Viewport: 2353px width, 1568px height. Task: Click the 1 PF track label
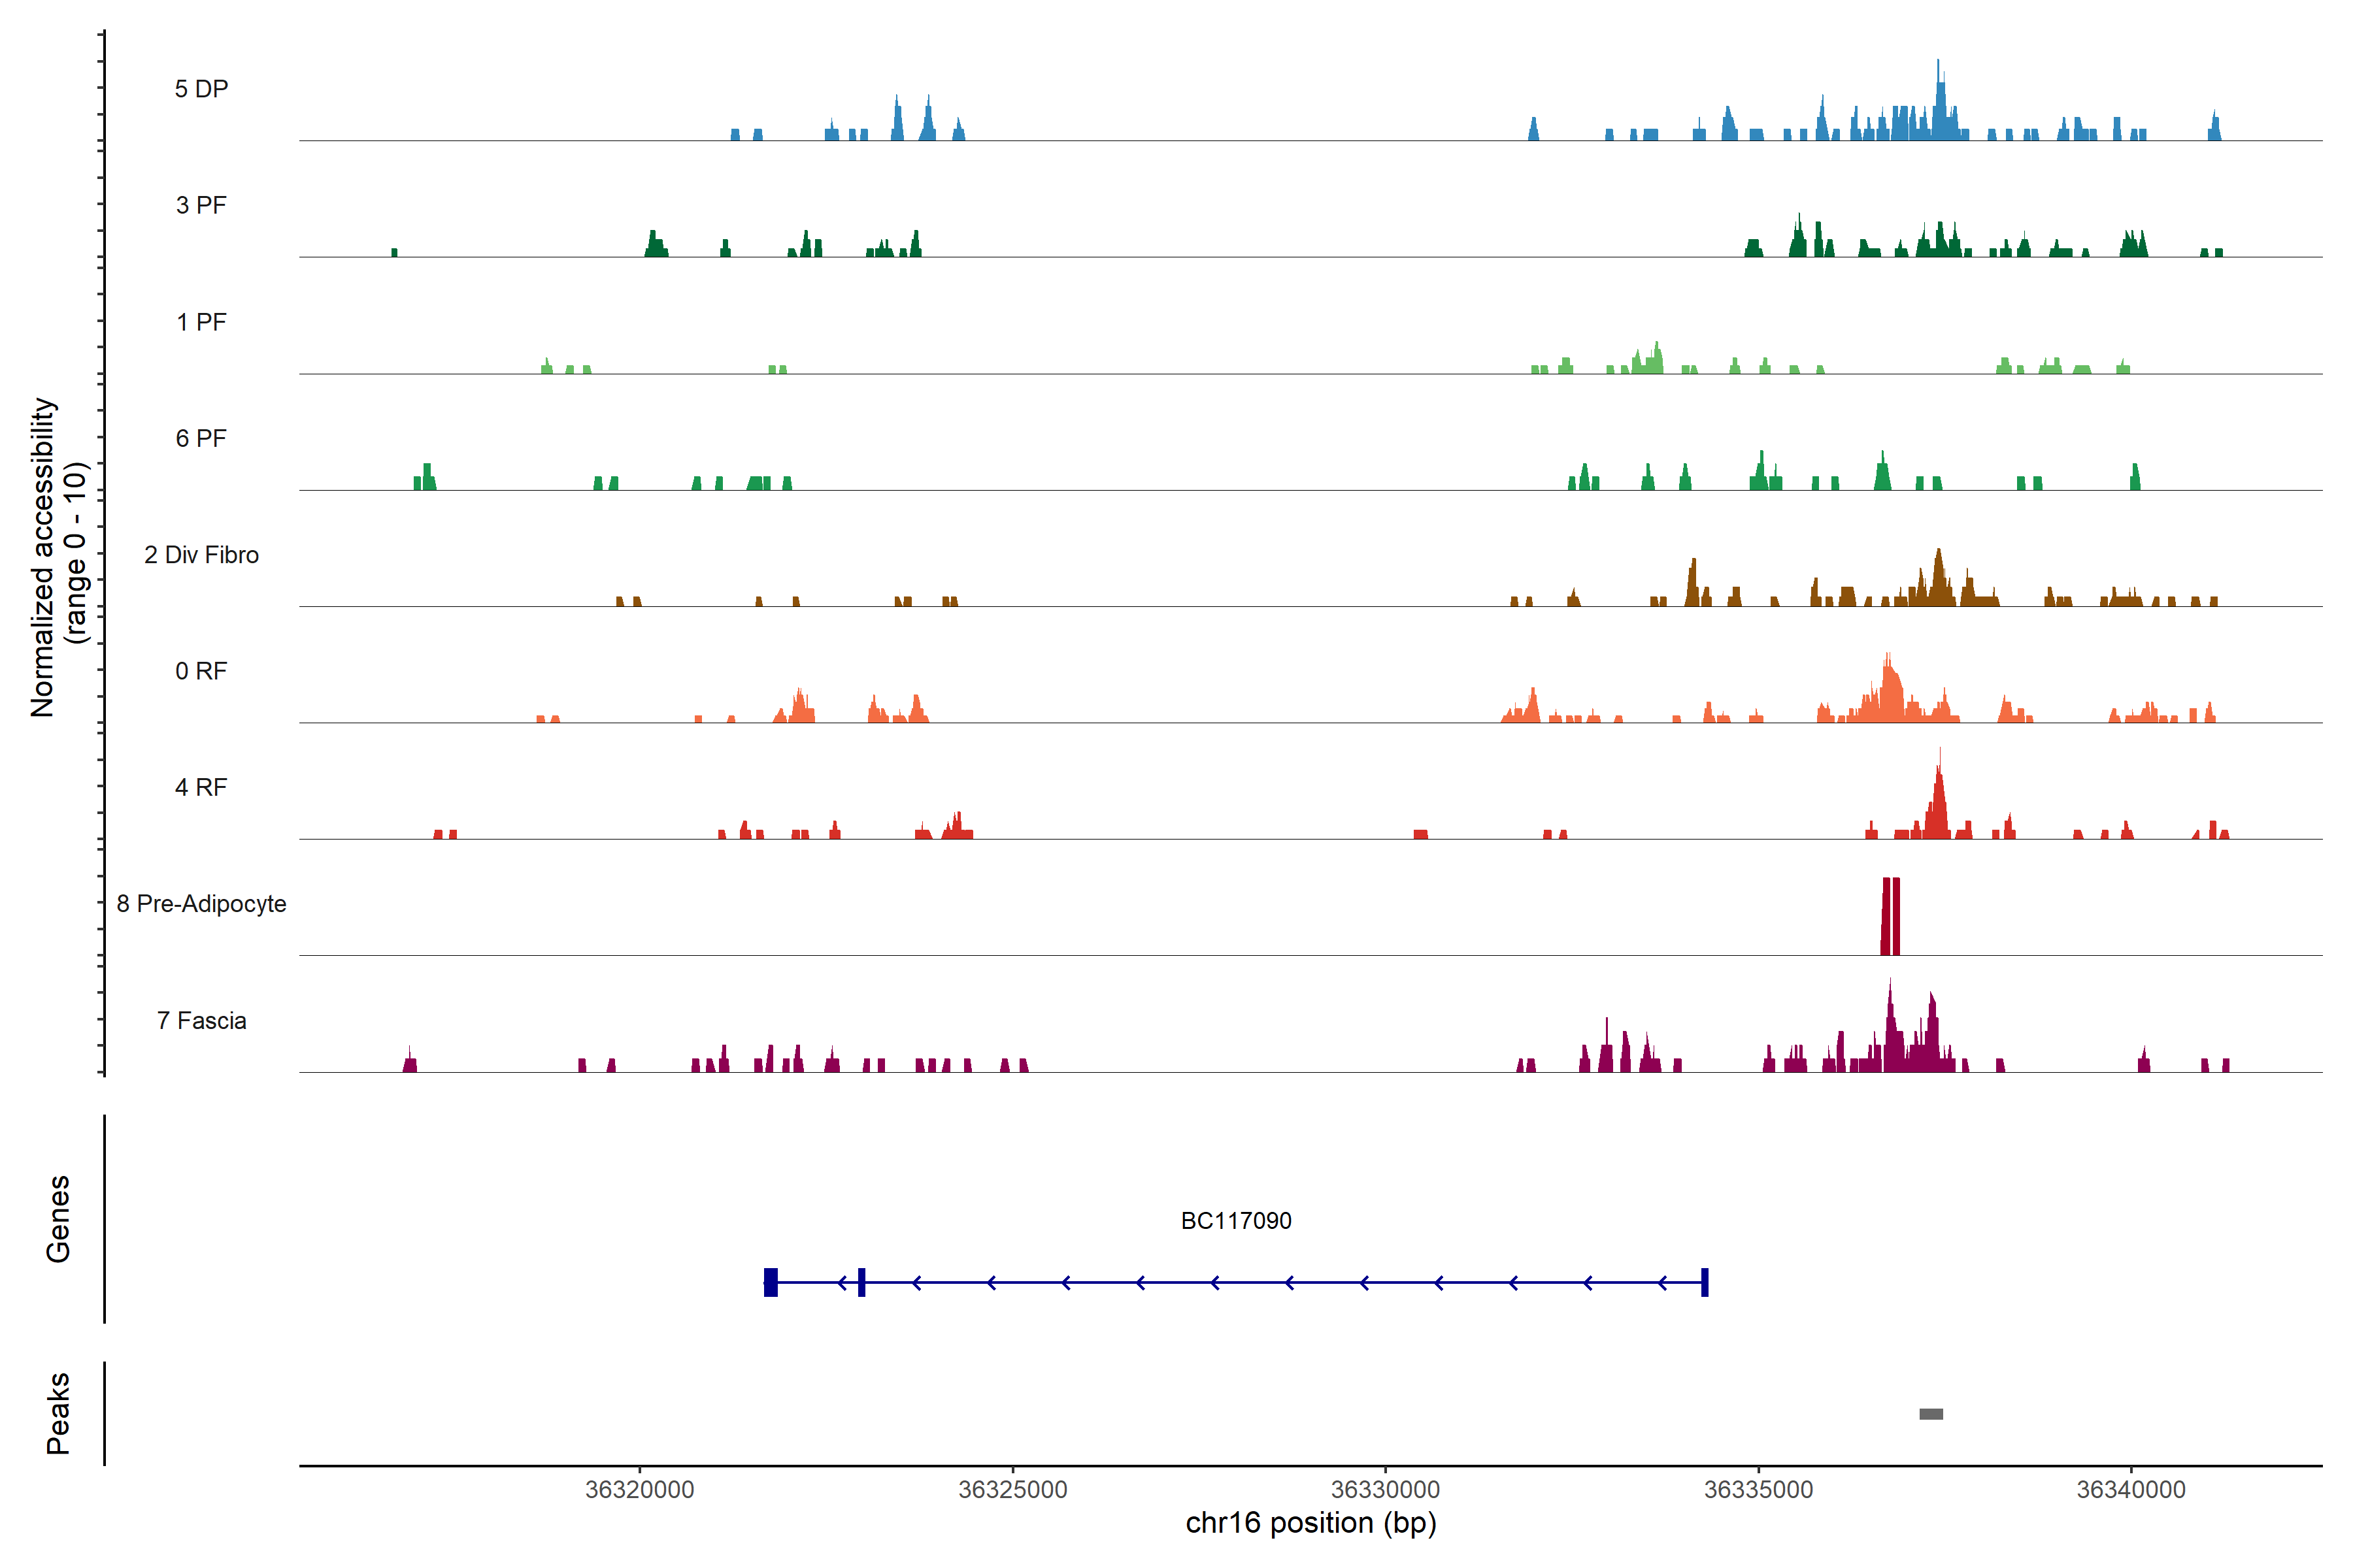[x=201, y=322]
